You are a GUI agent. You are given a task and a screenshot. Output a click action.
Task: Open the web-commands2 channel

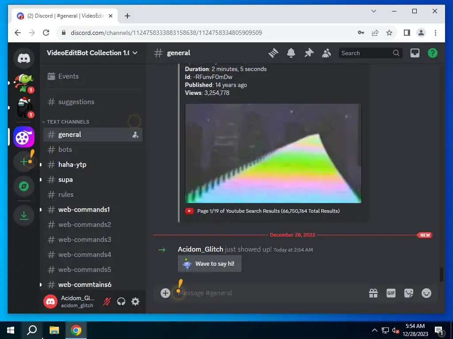tap(92, 225)
